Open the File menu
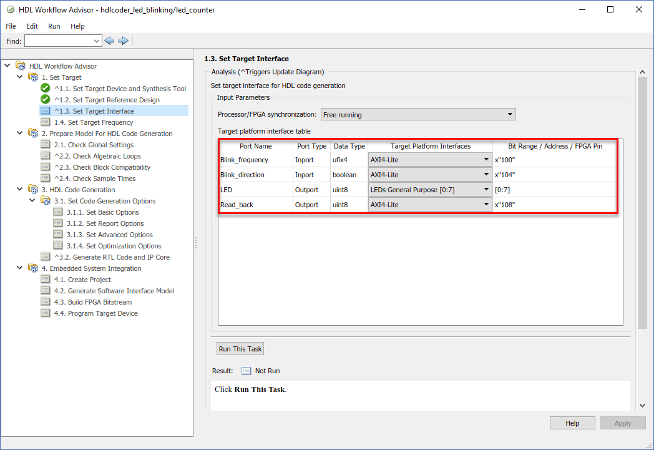The width and height of the screenshot is (654, 450). click(x=11, y=26)
